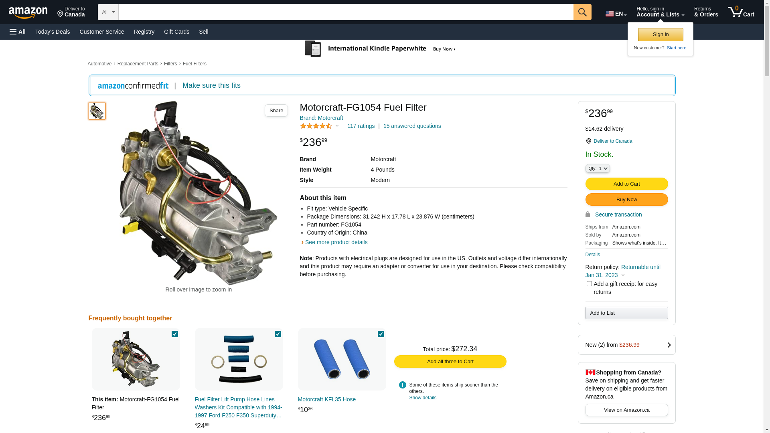Click the info icon about shipping times
This screenshot has height=433, width=770.
pos(403,385)
